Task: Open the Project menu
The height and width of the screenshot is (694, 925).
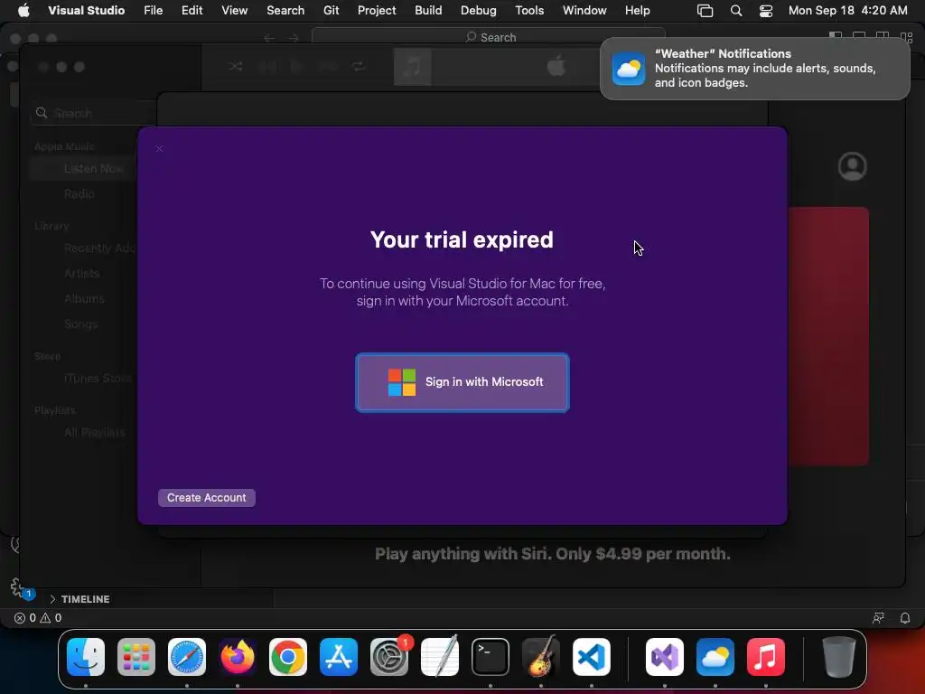Action: [x=377, y=10]
